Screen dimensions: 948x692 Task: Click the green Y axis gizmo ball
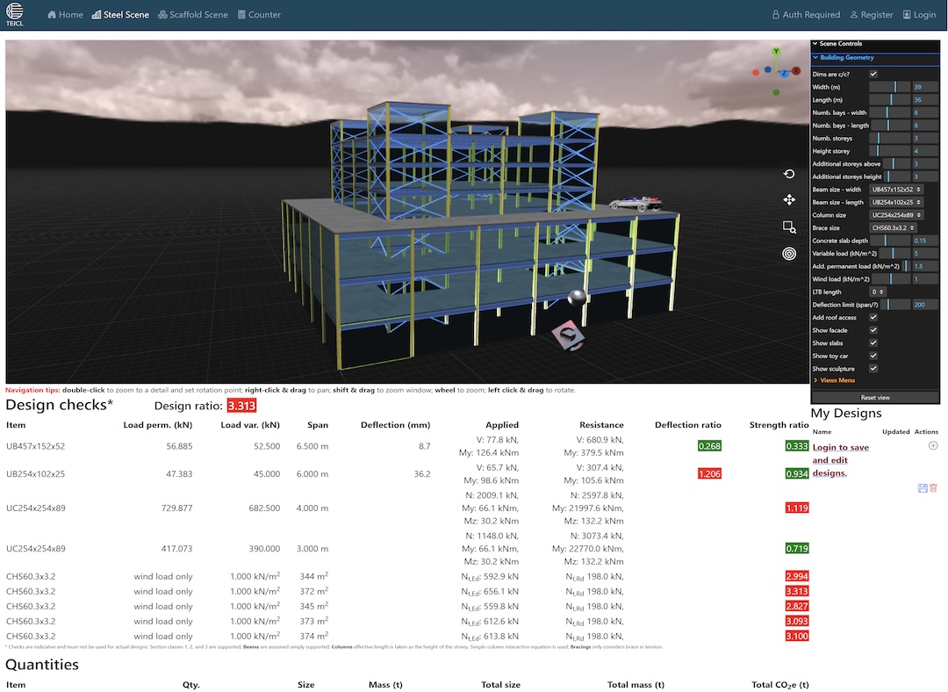(777, 52)
